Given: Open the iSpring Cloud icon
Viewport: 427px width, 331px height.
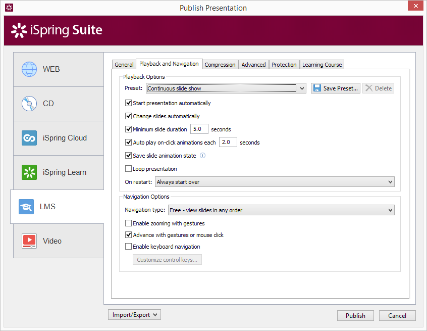Looking at the screenshot, I should pos(29,138).
